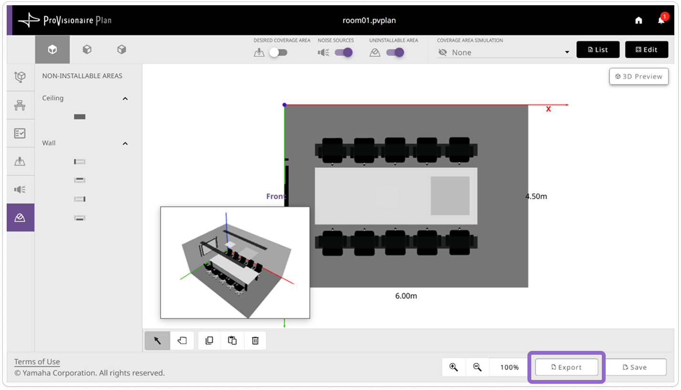681x390 pixels.
Task: Zoom out with the magnifier minus icon
Action: pyautogui.click(x=477, y=367)
